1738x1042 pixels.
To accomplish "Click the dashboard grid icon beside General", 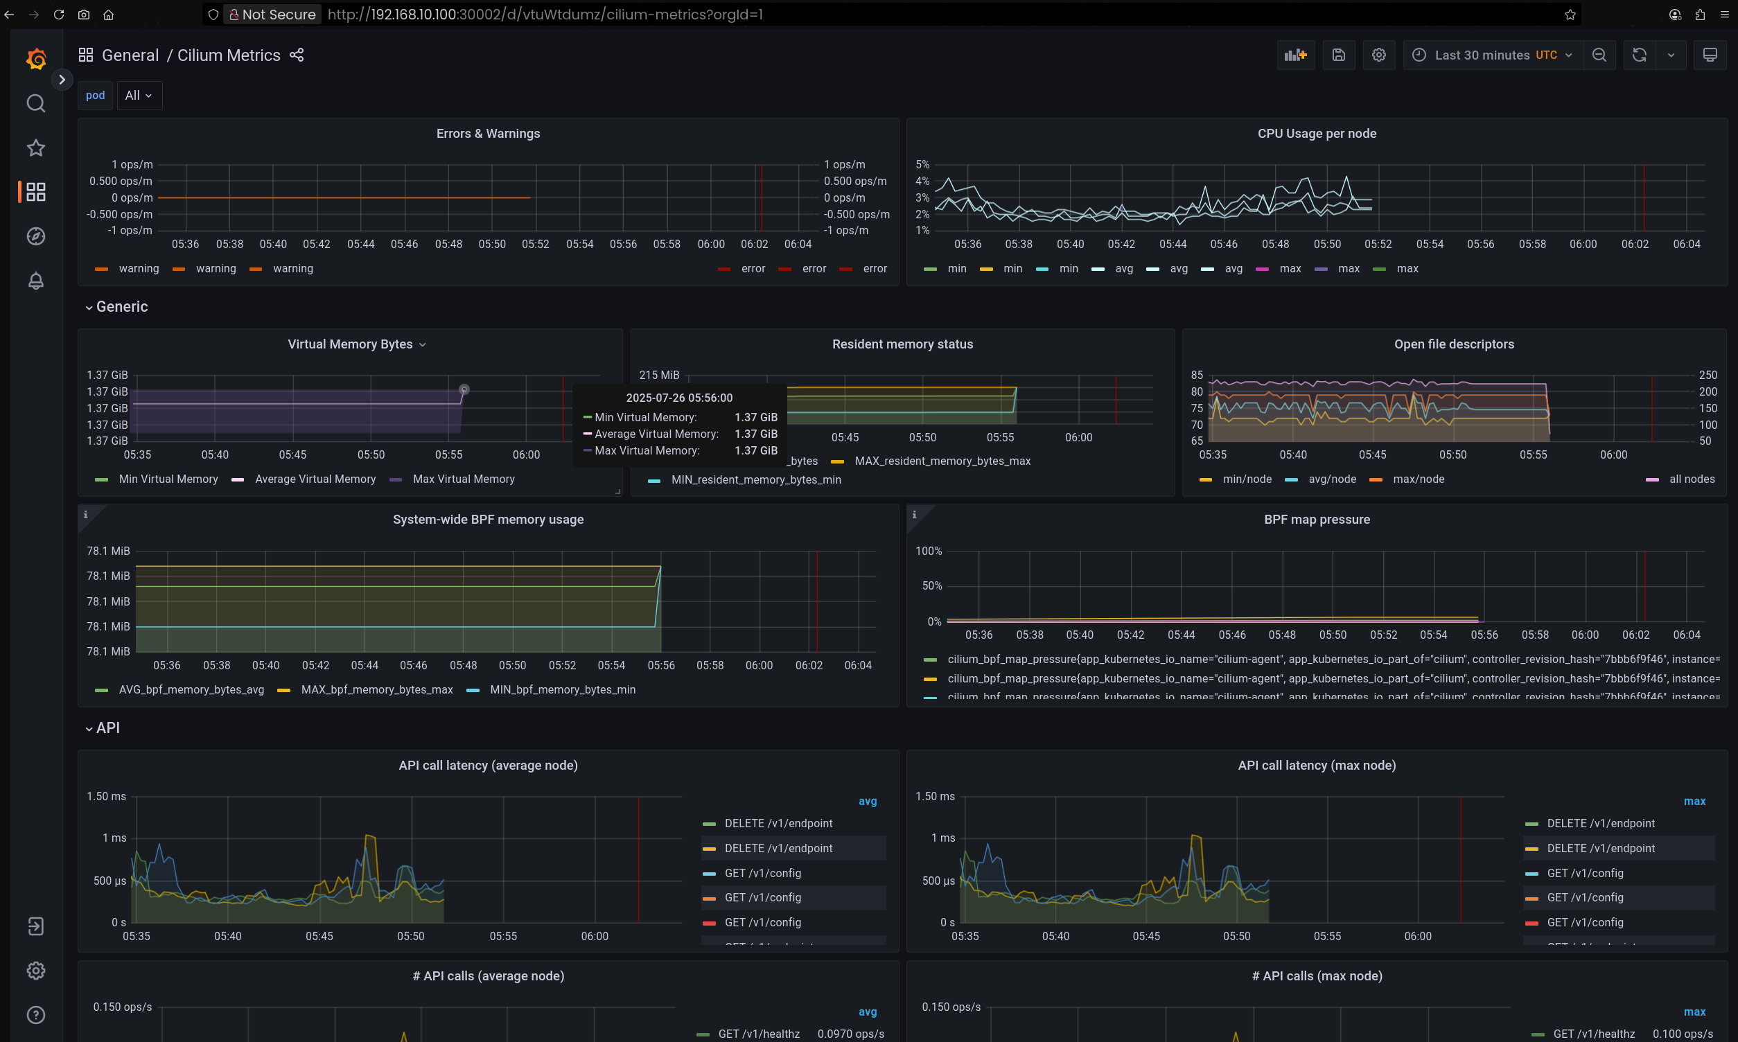I will coord(86,55).
